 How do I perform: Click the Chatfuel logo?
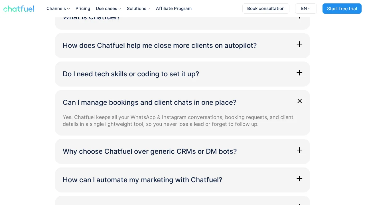[19, 9]
